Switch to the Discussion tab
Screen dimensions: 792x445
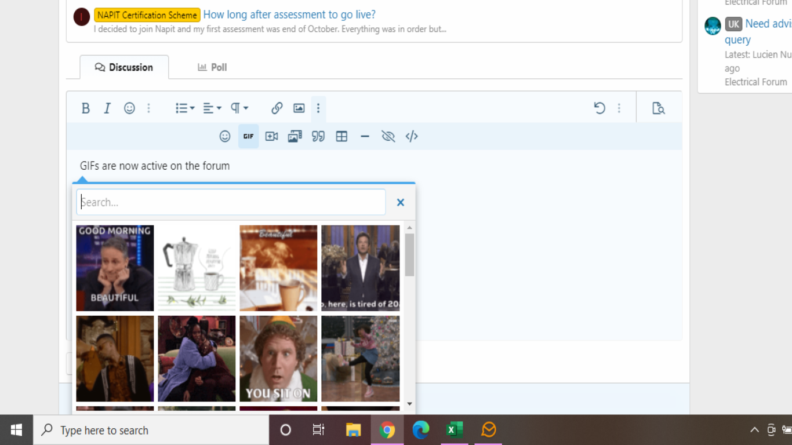[124, 67]
